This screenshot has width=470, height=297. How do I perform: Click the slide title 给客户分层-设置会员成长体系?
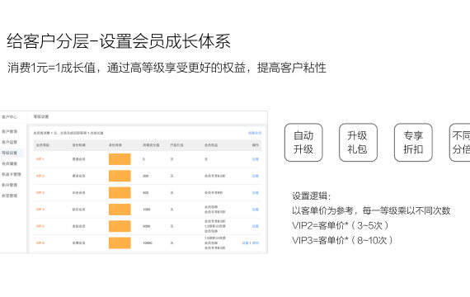click(x=119, y=41)
